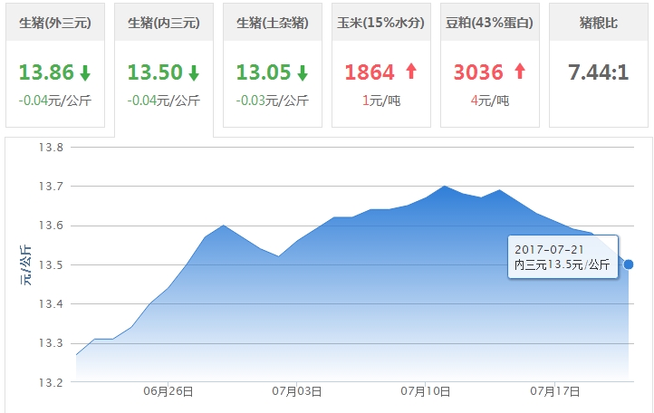Click the green down arrow beside 13.50
The image size is (654, 413).
pos(194,72)
